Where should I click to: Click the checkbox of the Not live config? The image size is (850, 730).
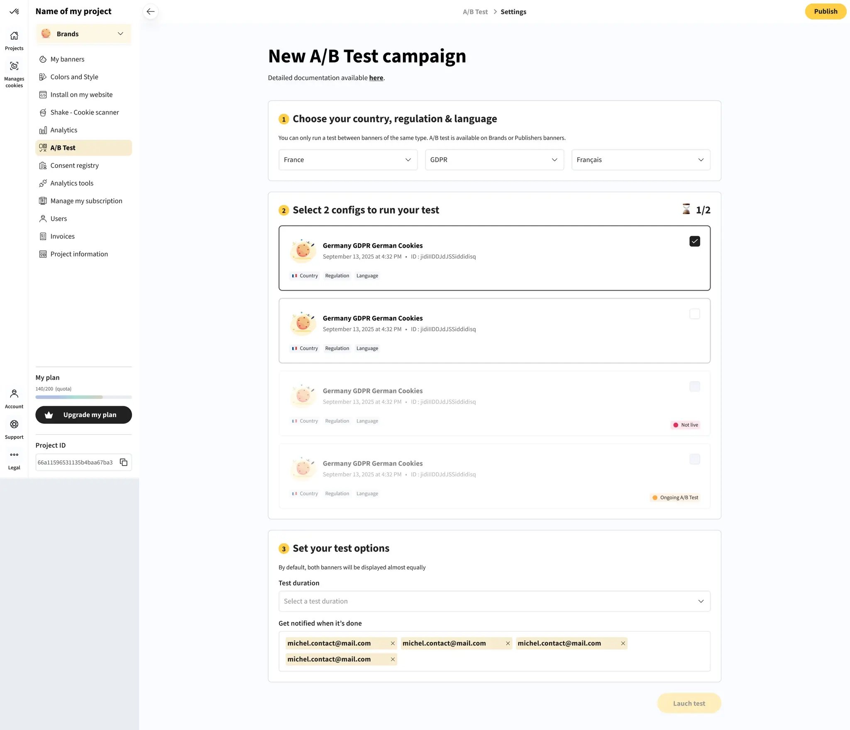coord(694,386)
